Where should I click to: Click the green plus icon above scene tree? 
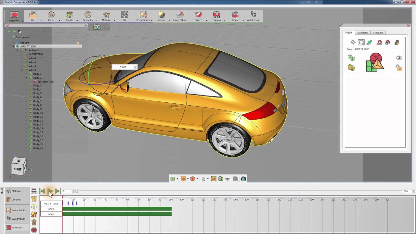[x=9, y=32]
